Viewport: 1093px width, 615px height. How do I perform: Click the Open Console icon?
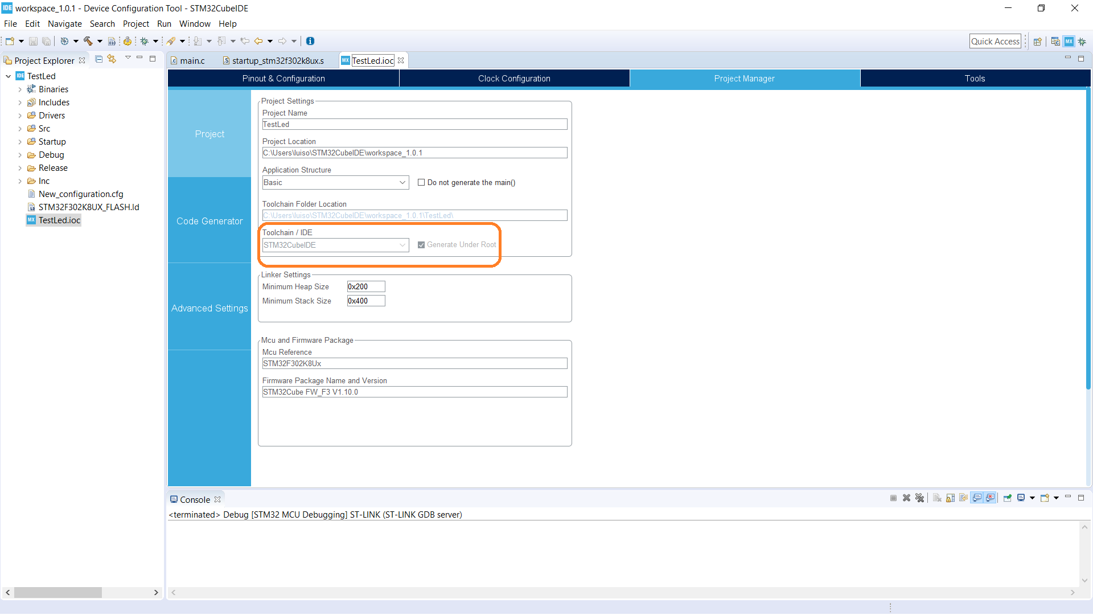click(x=1045, y=498)
